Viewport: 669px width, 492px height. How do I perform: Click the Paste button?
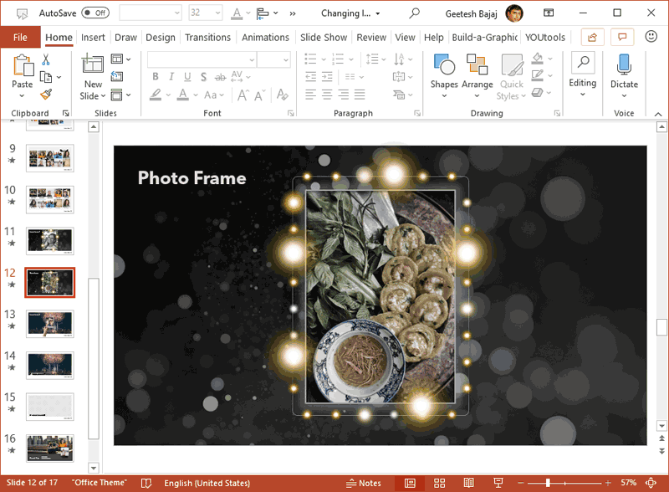pyautogui.click(x=23, y=65)
